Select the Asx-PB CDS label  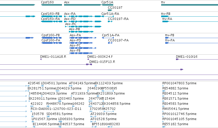(x=75, y=51)
